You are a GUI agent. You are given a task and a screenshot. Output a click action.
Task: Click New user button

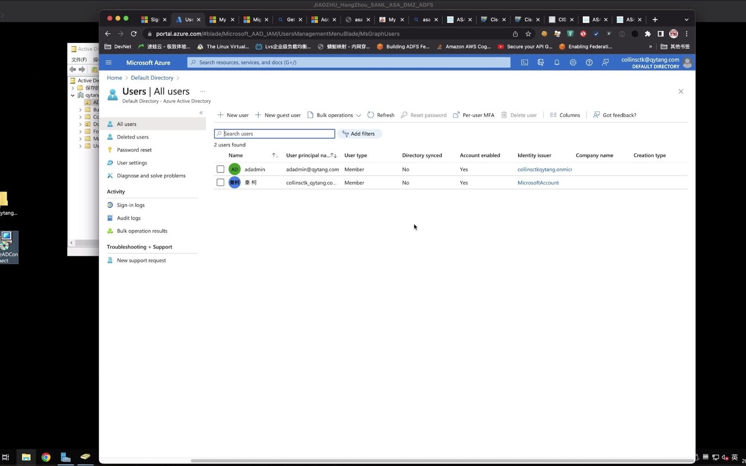point(233,115)
